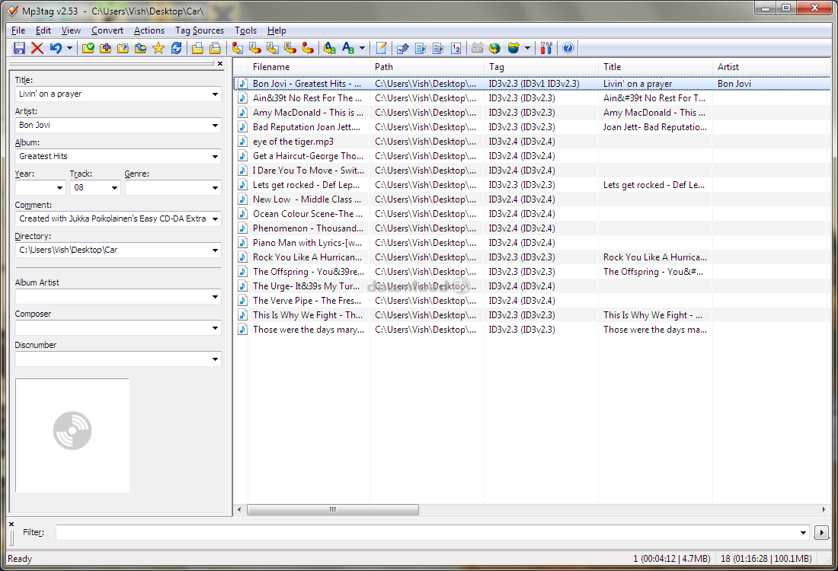This screenshot has width=838, height=571.
Task: Open Actions icon with yellow-highlighted Aa
Action: tap(330, 48)
